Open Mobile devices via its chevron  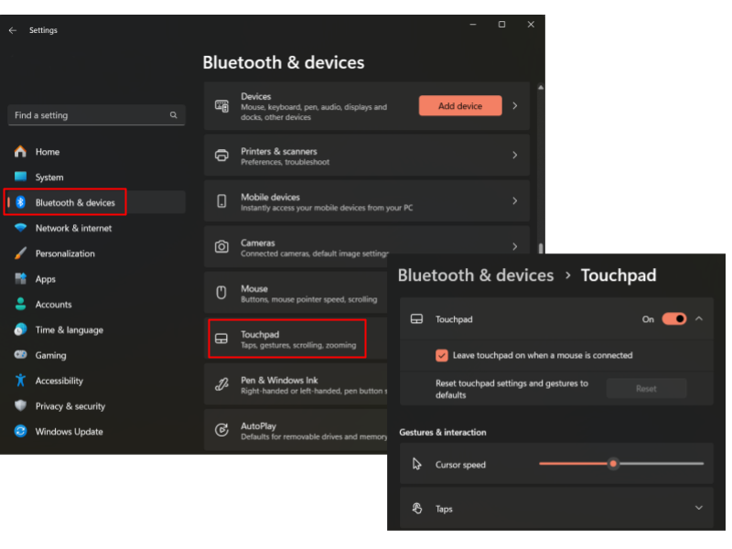(515, 200)
